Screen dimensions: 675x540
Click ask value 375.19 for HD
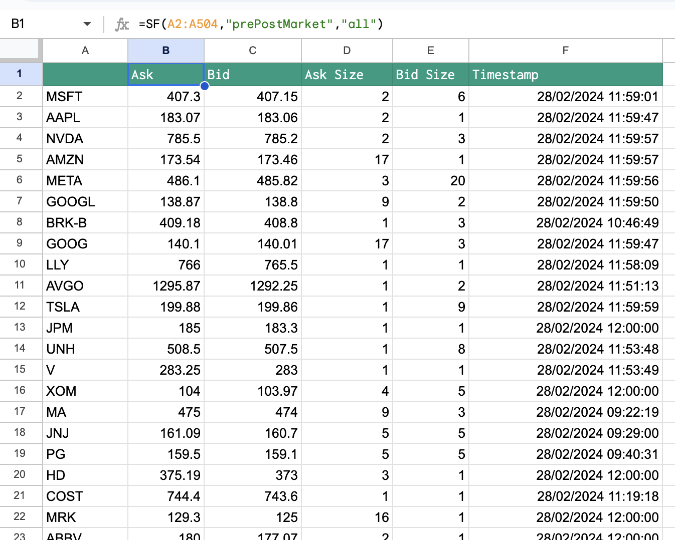coord(166,475)
